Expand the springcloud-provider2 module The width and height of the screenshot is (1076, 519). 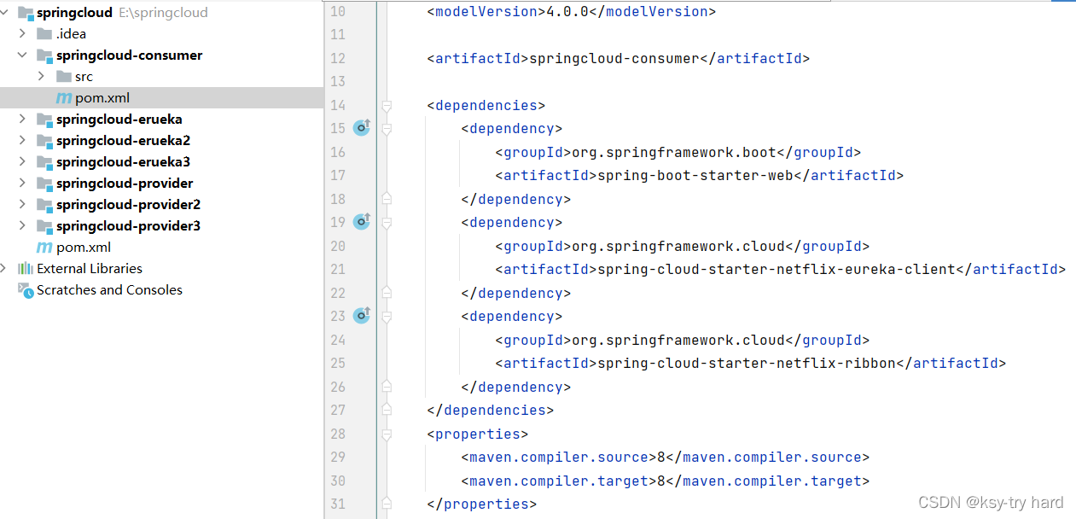coord(23,205)
